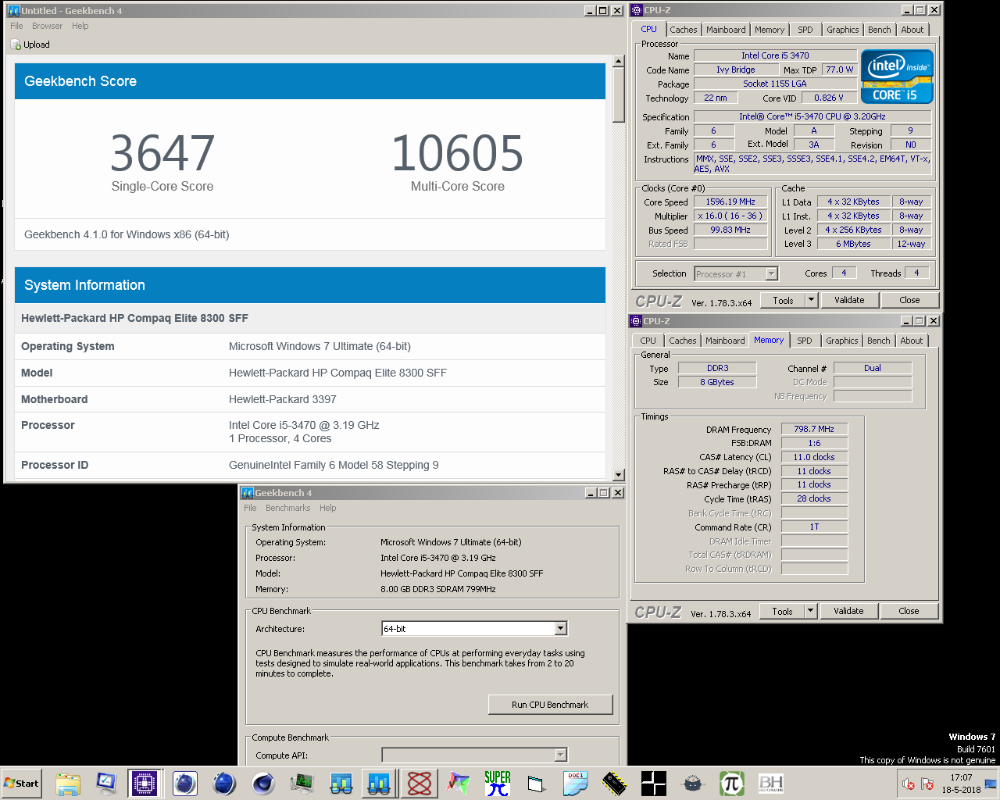Switch to CPU tab in lower CPU-Z window

click(648, 341)
